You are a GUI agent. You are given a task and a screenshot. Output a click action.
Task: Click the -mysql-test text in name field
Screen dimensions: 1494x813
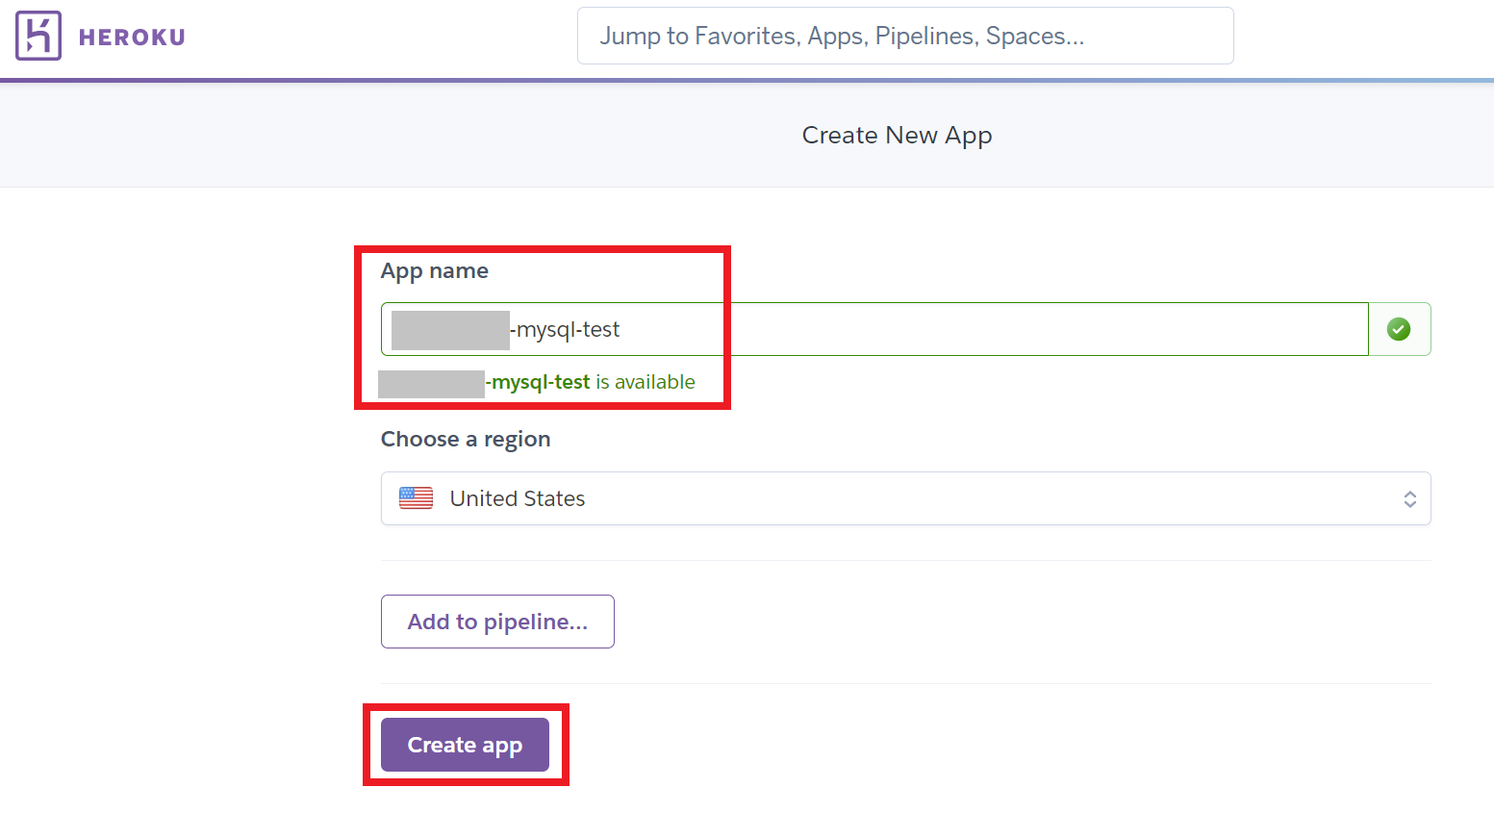565,330
